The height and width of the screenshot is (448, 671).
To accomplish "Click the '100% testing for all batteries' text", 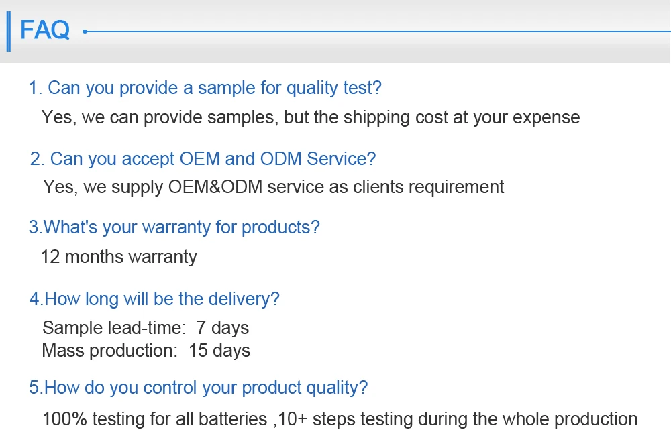I will 154,420.
